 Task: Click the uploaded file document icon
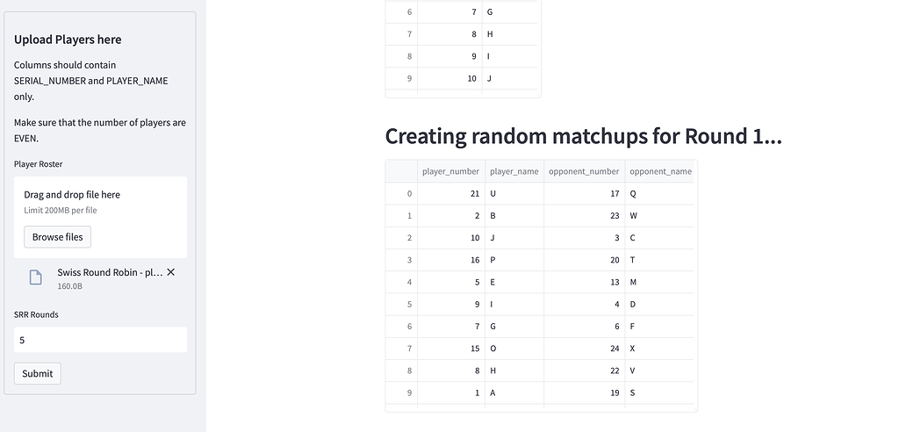click(35, 277)
